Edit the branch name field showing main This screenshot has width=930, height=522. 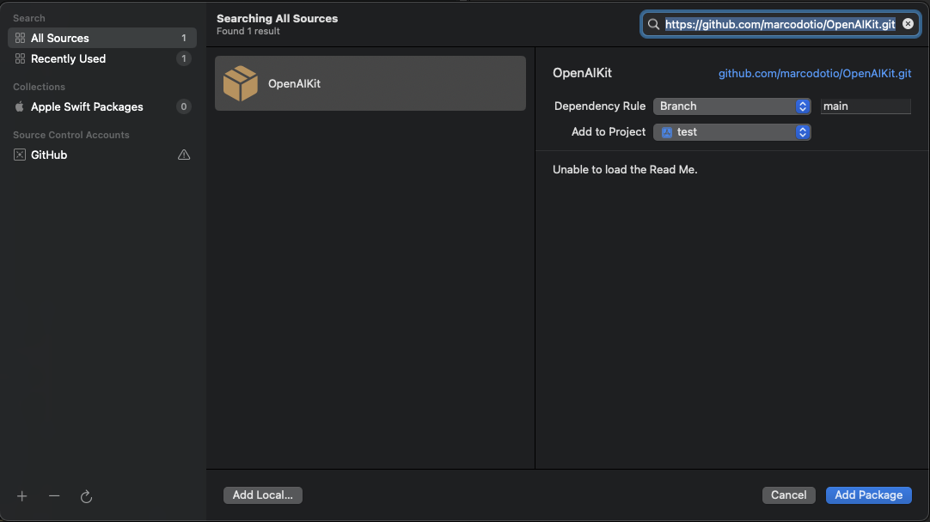[866, 106]
